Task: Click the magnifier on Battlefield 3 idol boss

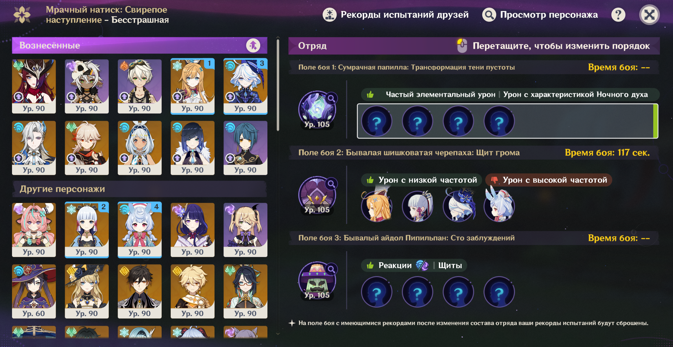Action: point(331,269)
